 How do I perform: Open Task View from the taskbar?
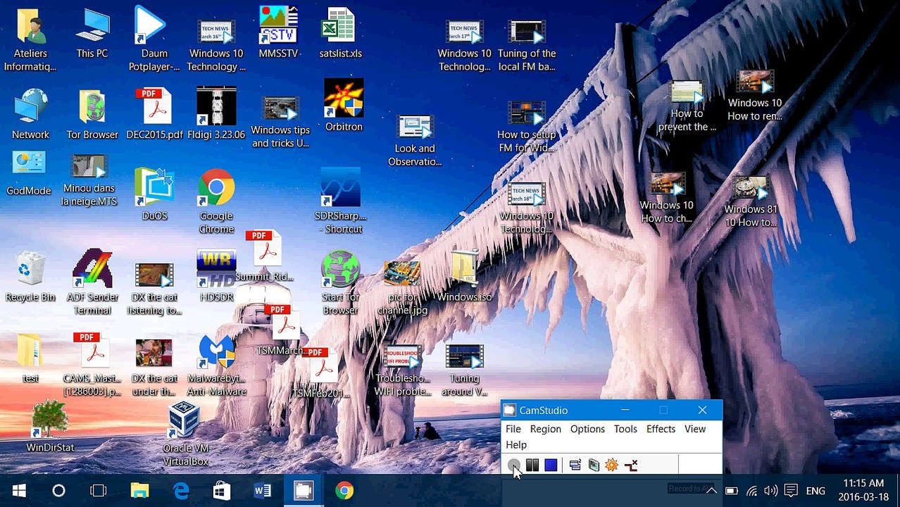[x=98, y=490]
